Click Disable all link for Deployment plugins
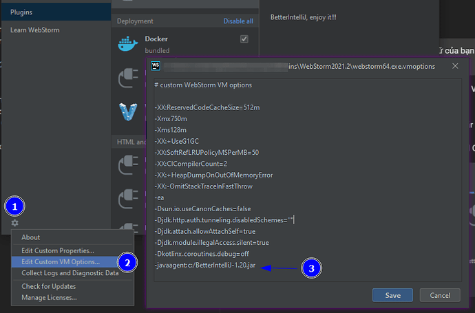The image size is (475, 313). click(238, 21)
